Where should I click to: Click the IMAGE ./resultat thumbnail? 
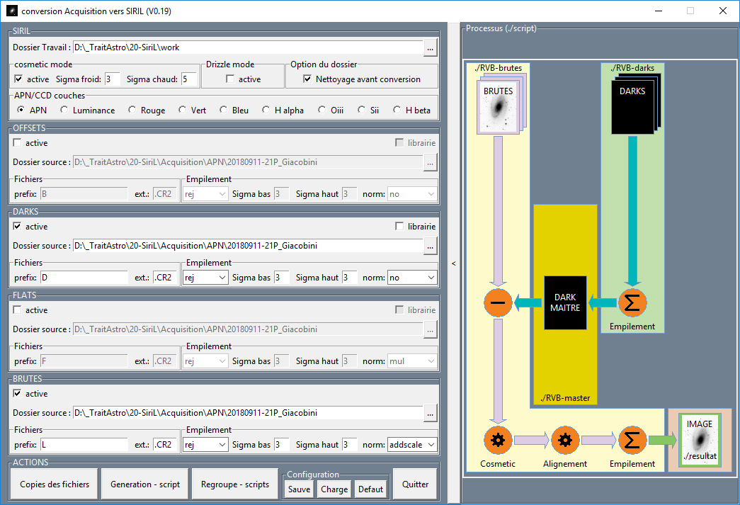[x=700, y=440]
